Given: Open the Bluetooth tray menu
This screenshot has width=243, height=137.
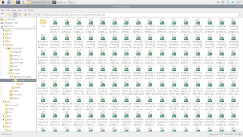Looking at the screenshot, I should coord(223,2).
